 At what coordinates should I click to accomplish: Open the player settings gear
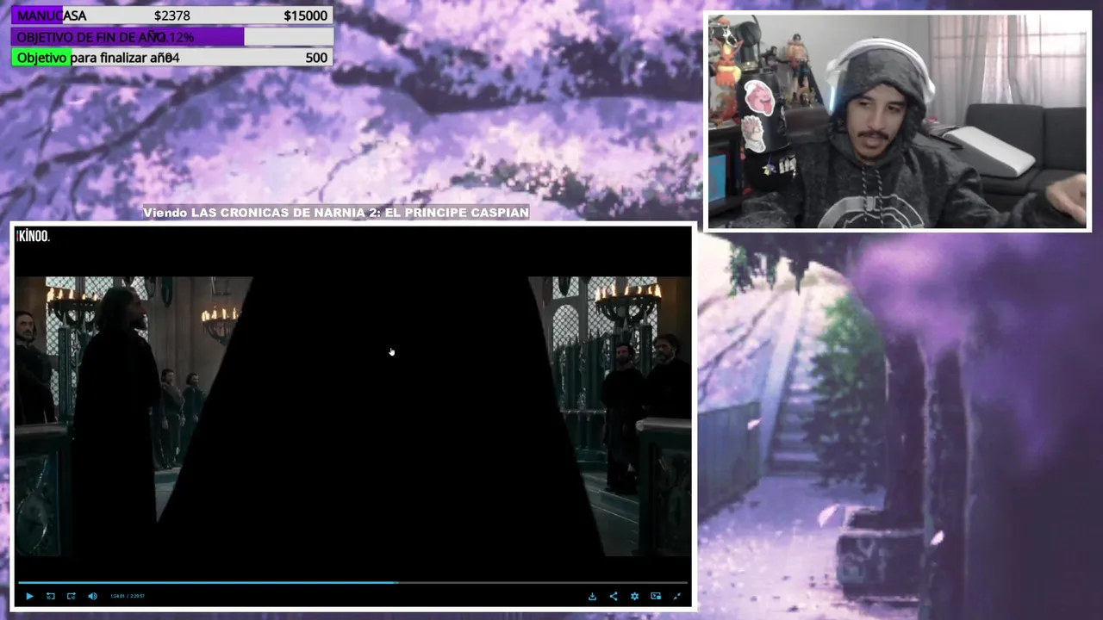[634, 596]
